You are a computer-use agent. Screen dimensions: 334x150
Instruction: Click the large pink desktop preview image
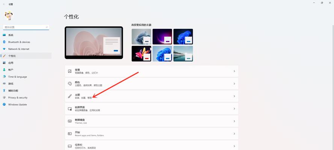tap(94, 42)
